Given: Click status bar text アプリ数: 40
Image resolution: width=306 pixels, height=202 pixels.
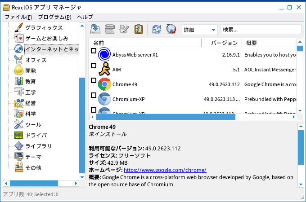Looking at the screenshot, I should [x=17, y=194].
